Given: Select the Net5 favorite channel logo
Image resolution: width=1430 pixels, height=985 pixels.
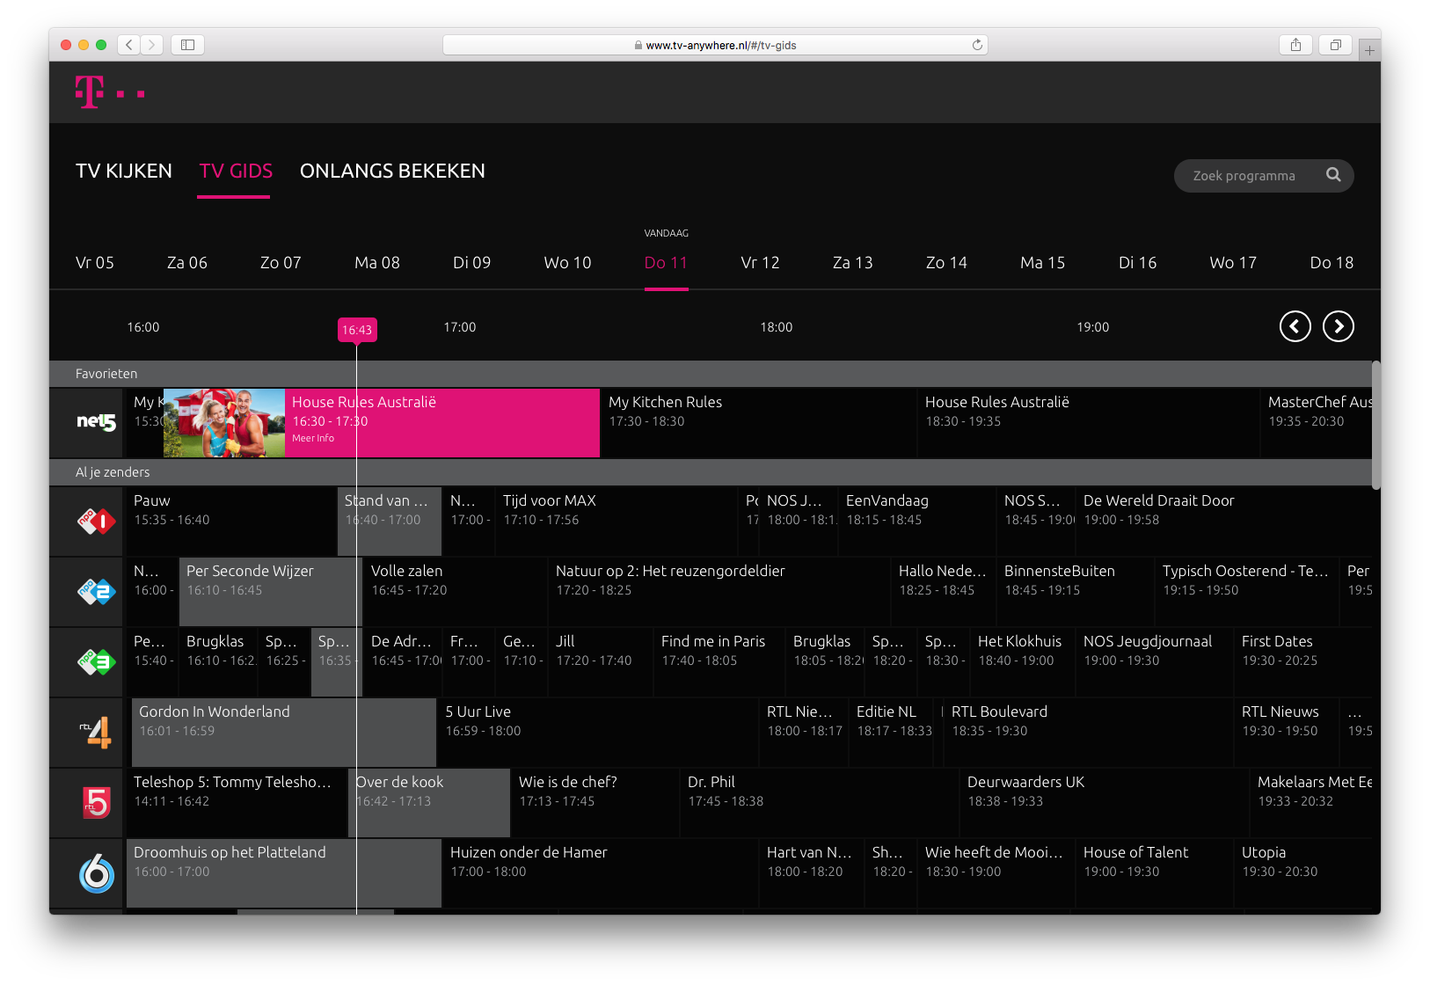Looking at the screenshot, I should point(96,423).
